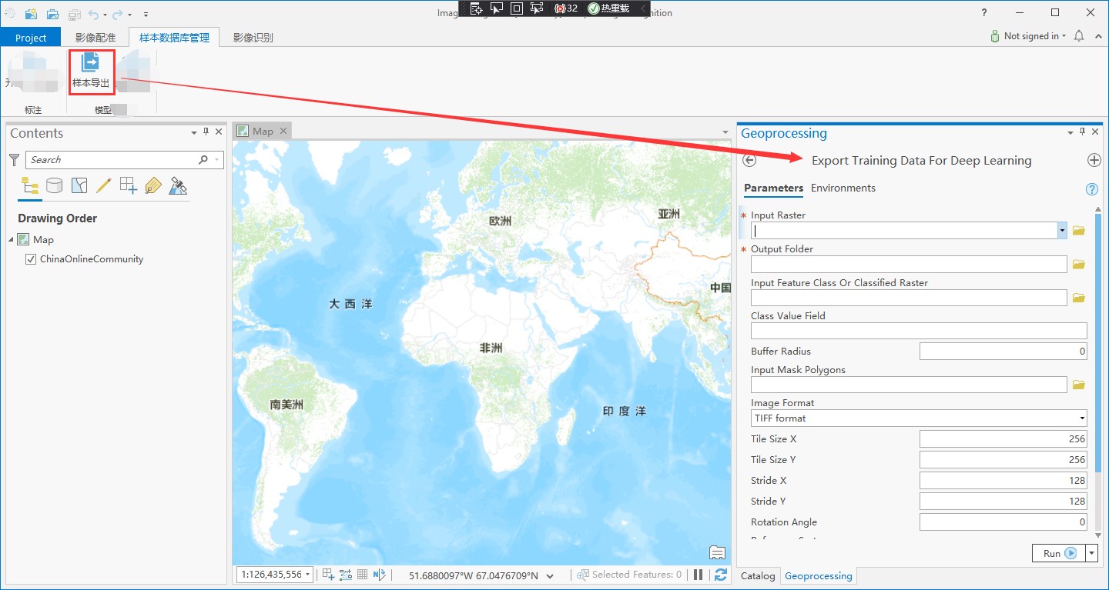Viewport: 1109px width, 590px height.
Task: Open the List By Drawing Order view
Action: (30, 185)
